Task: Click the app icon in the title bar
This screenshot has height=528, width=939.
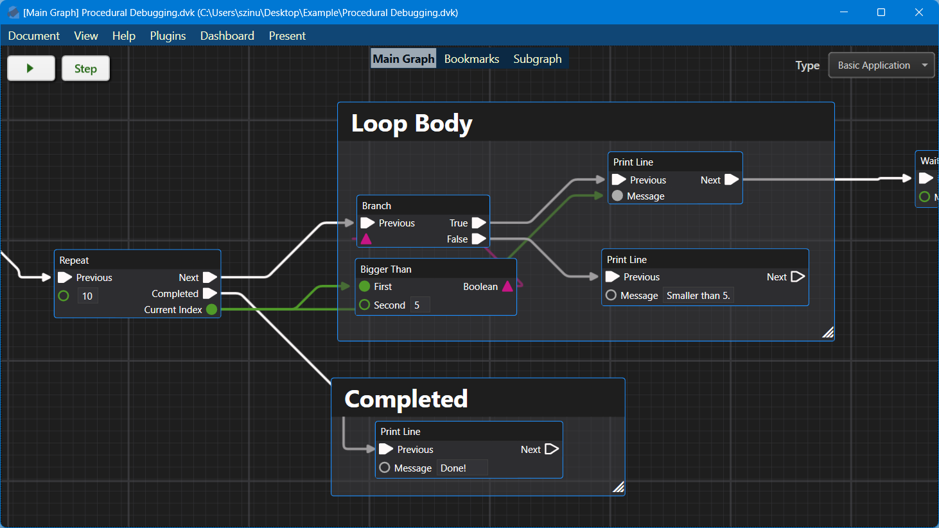Action: pyautogui.click(x=13, y=12)
